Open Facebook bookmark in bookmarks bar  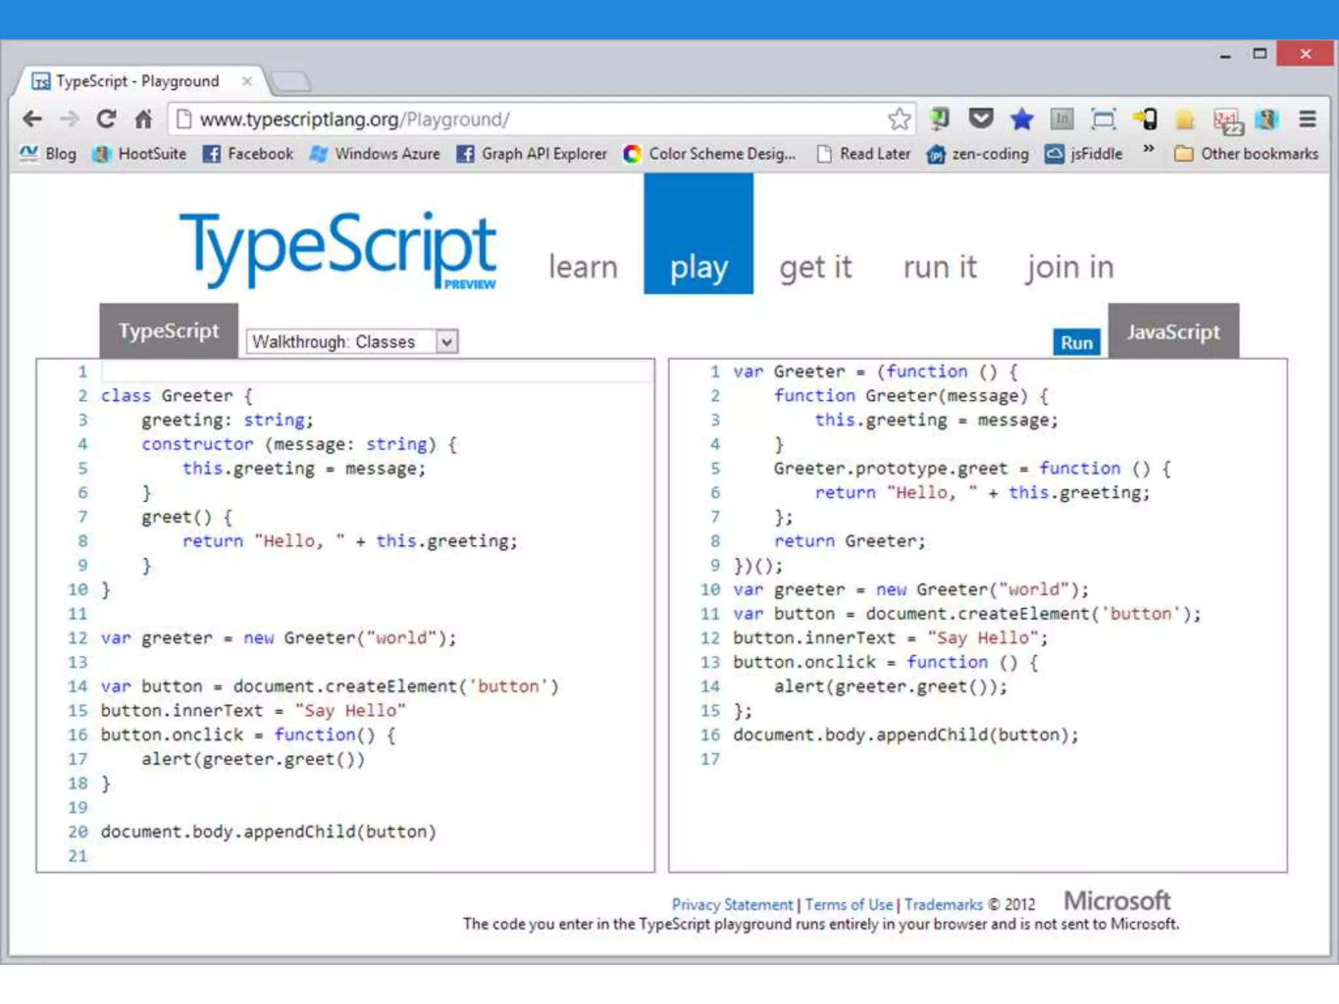click(248, 154)
